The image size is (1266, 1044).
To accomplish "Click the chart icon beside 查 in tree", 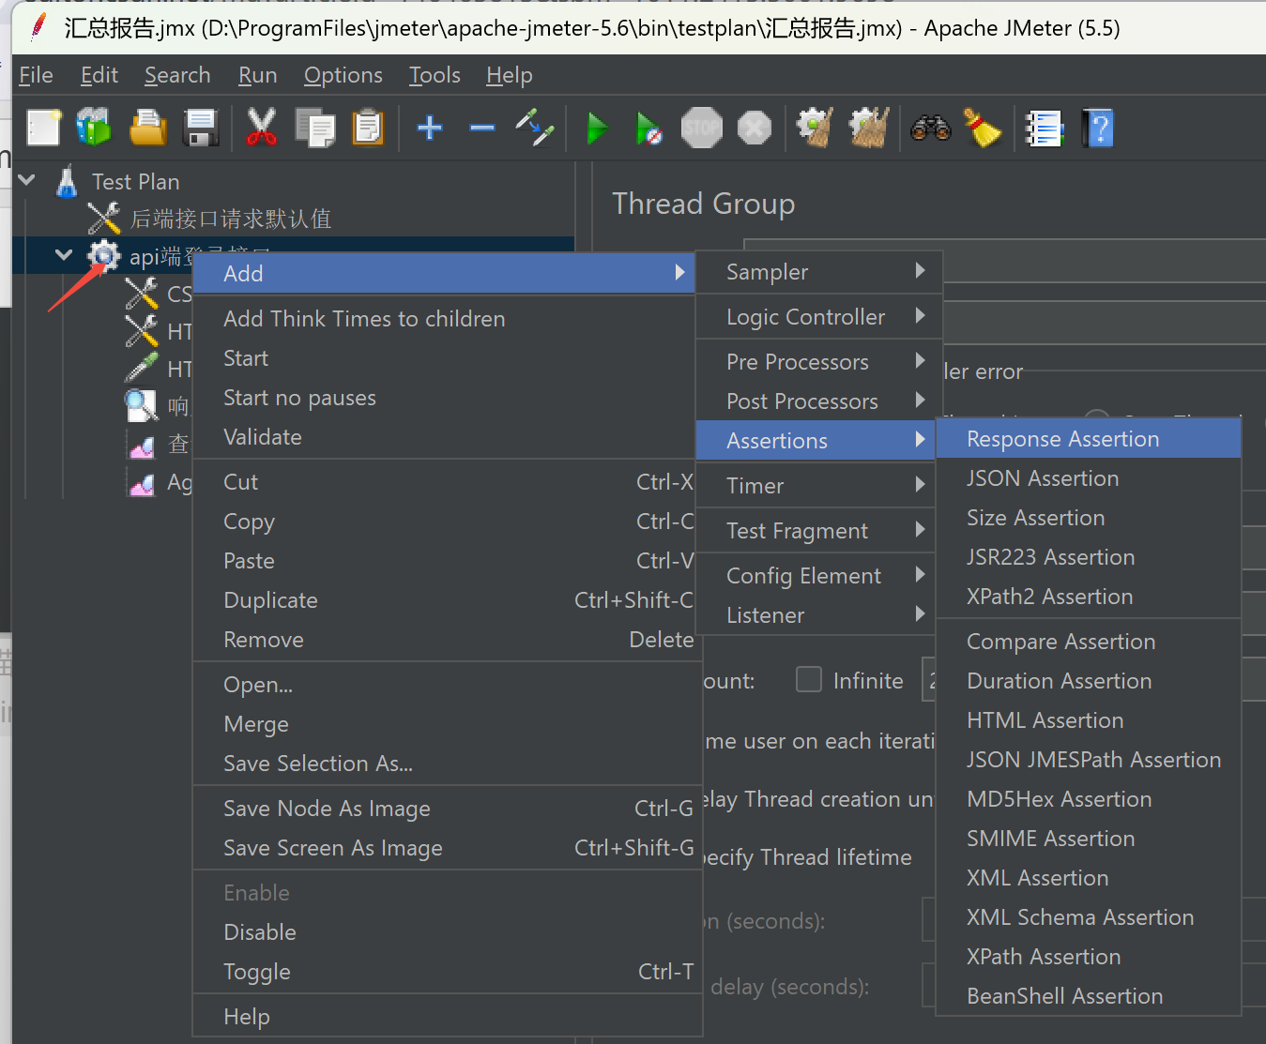I will [x=142, y=445].
